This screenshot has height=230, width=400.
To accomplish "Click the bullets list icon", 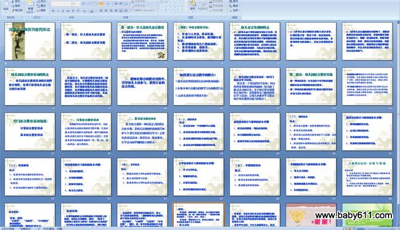I will 101,3.
